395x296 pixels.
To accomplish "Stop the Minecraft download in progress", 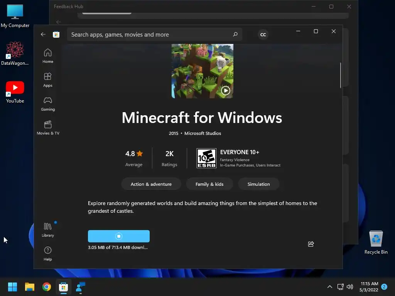I will point(119,236).
